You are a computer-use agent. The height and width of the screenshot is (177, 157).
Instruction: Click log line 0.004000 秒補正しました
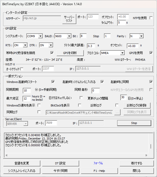click(x=33, y=135)
